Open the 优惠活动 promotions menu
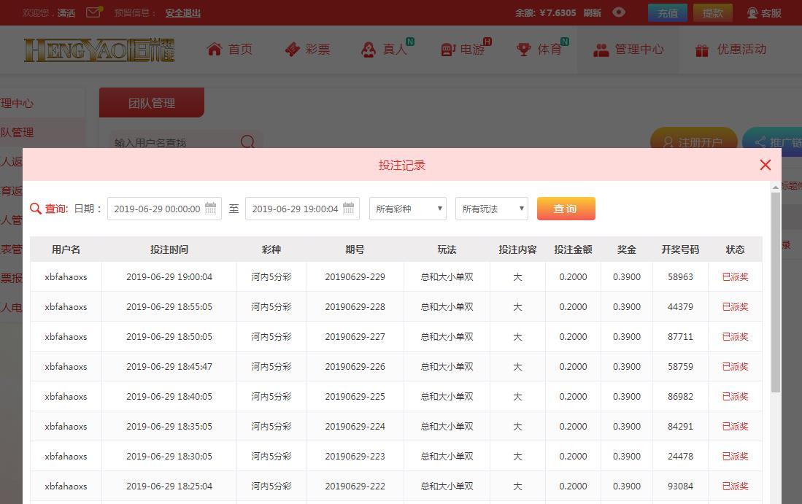The width and height of the screenshot is (802, 504). click(x=731, y=50)
